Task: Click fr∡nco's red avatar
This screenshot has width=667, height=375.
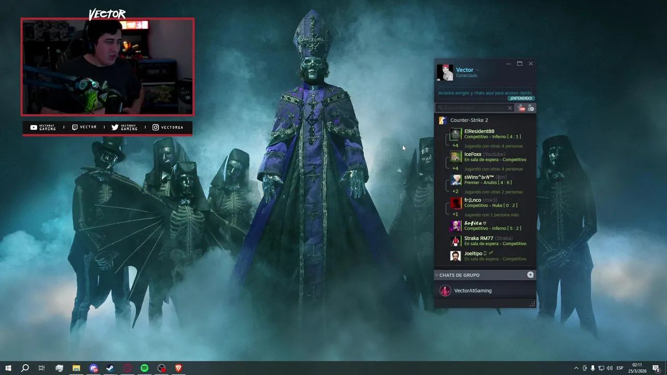Action: (x=455, y=203)
